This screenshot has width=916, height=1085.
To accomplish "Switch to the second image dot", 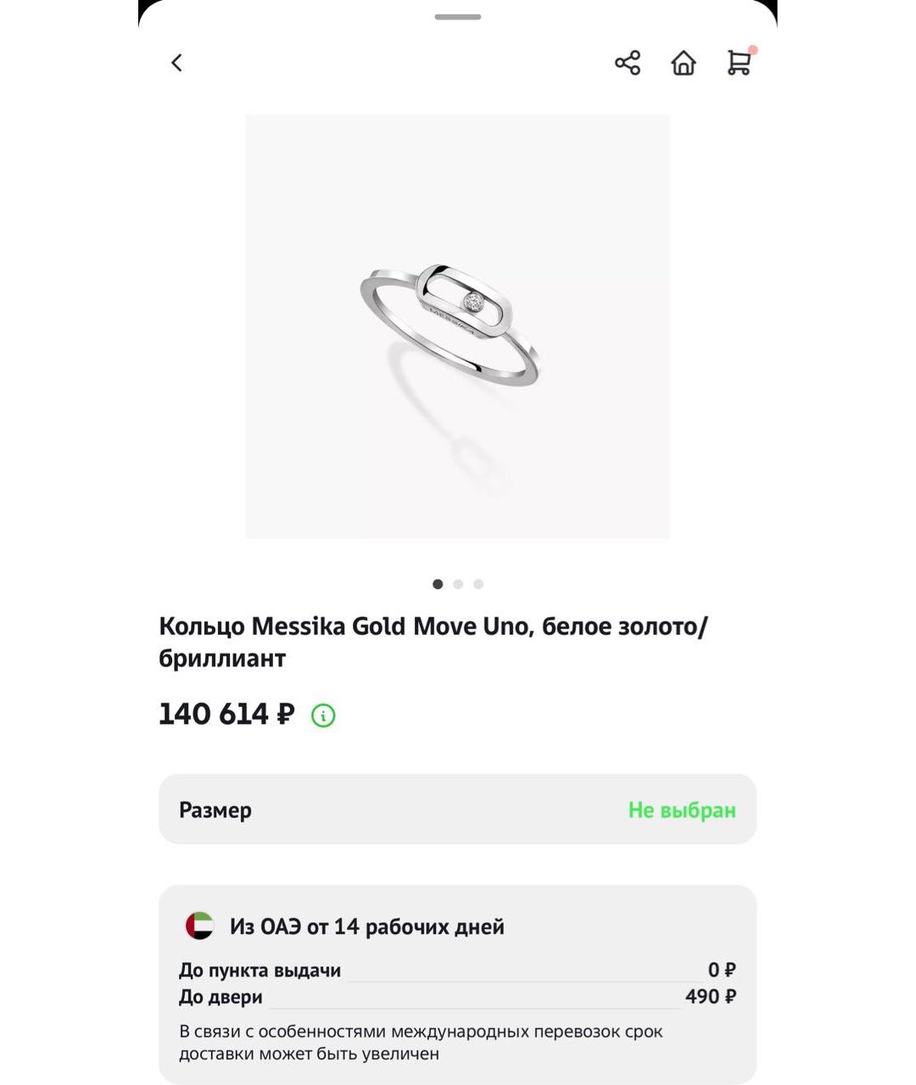I will 458,584.
